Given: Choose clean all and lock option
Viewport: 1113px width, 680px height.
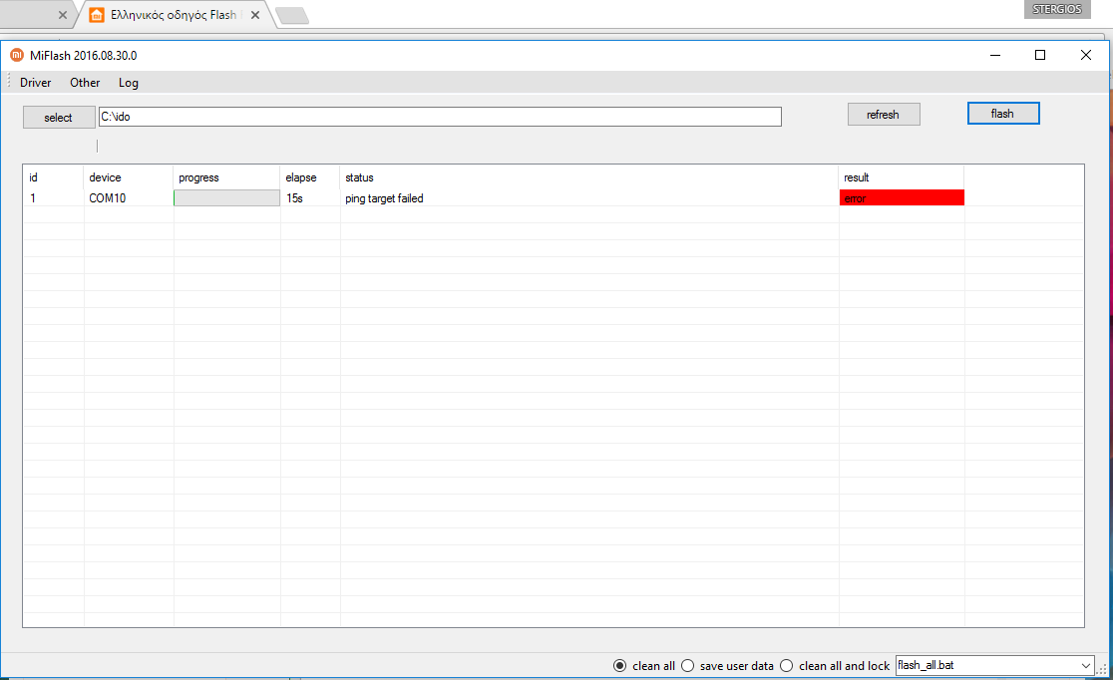Looking at the screenshot, I should (x=835, y=666).
